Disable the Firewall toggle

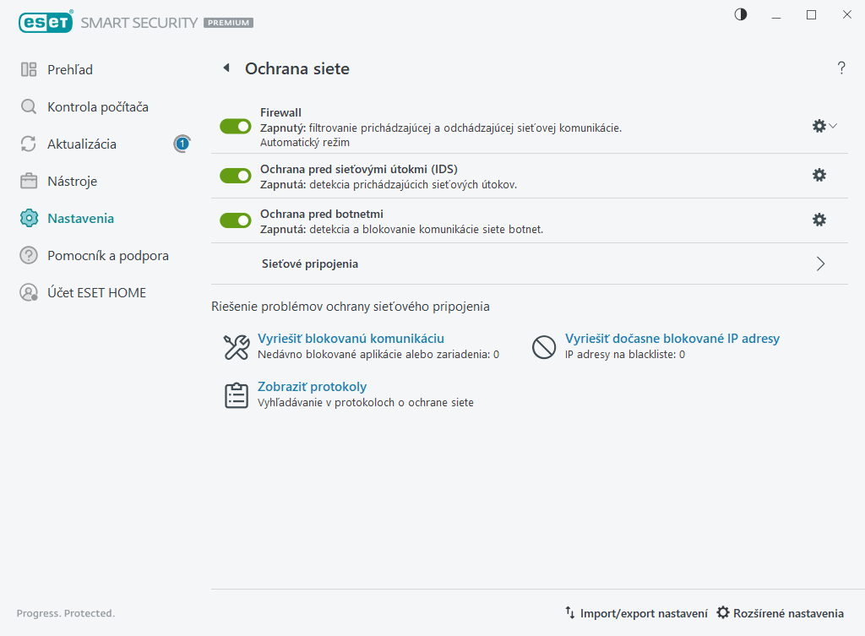tap(236, 127)
